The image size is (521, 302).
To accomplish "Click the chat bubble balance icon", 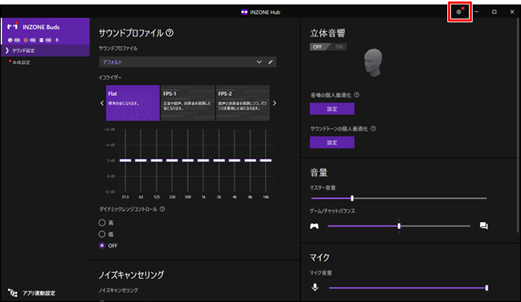I will pos(484,226).
